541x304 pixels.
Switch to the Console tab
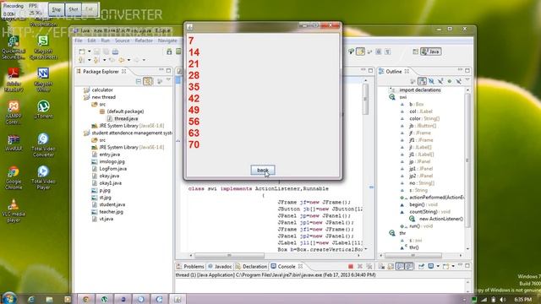coord(287,267)
